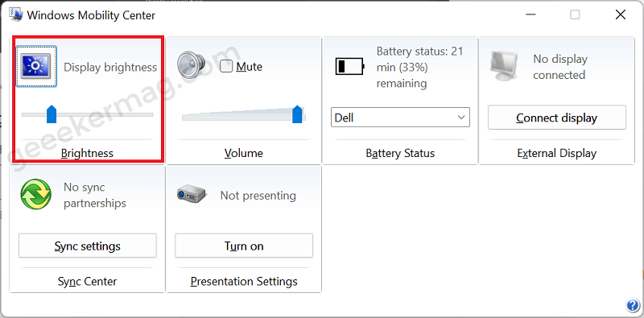
Task: Click the Mobility Center title bar icon
Action: point(15,15)
